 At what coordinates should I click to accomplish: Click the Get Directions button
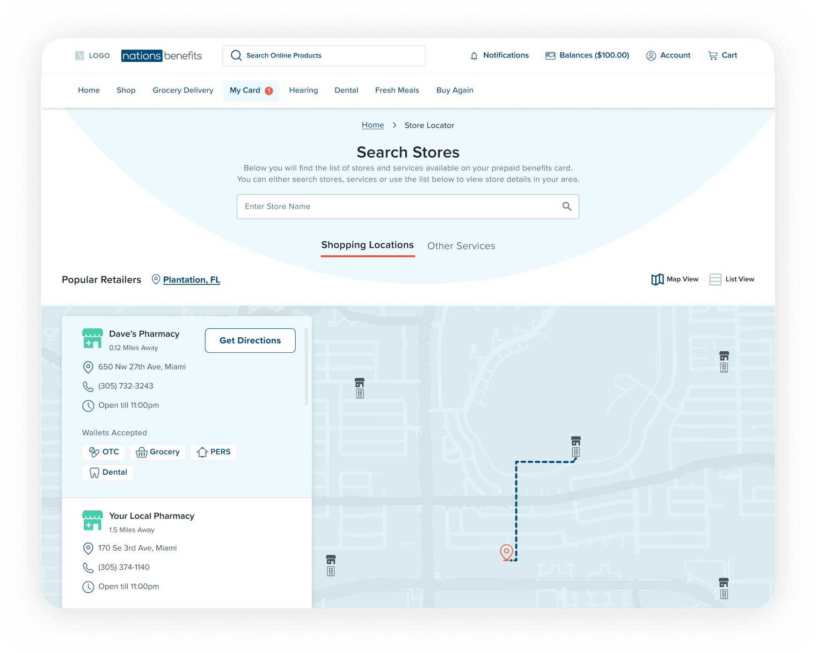pos(250,340)
